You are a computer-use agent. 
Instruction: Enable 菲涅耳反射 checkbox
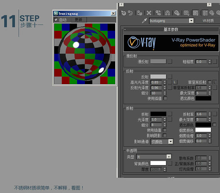[x=209, y=82]
